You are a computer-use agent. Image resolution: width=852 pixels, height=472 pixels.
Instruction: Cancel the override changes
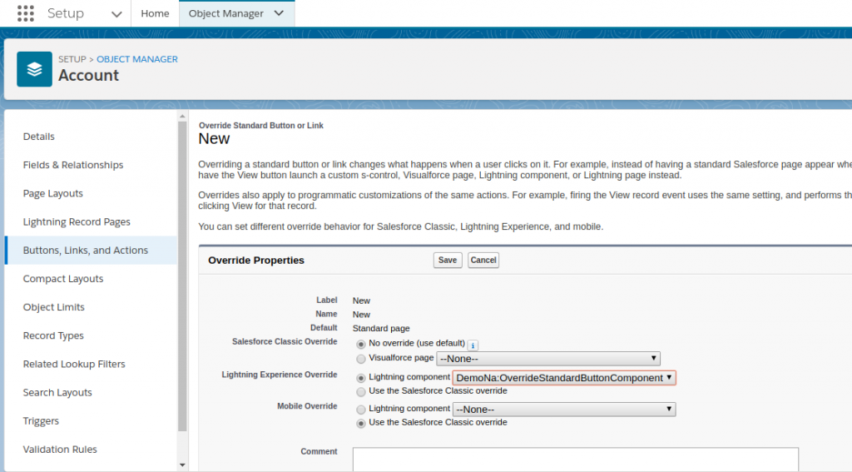pos(483,260)
